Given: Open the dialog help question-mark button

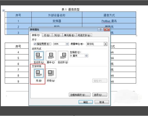Looking at the screenshot, I should tap(101, 29).
